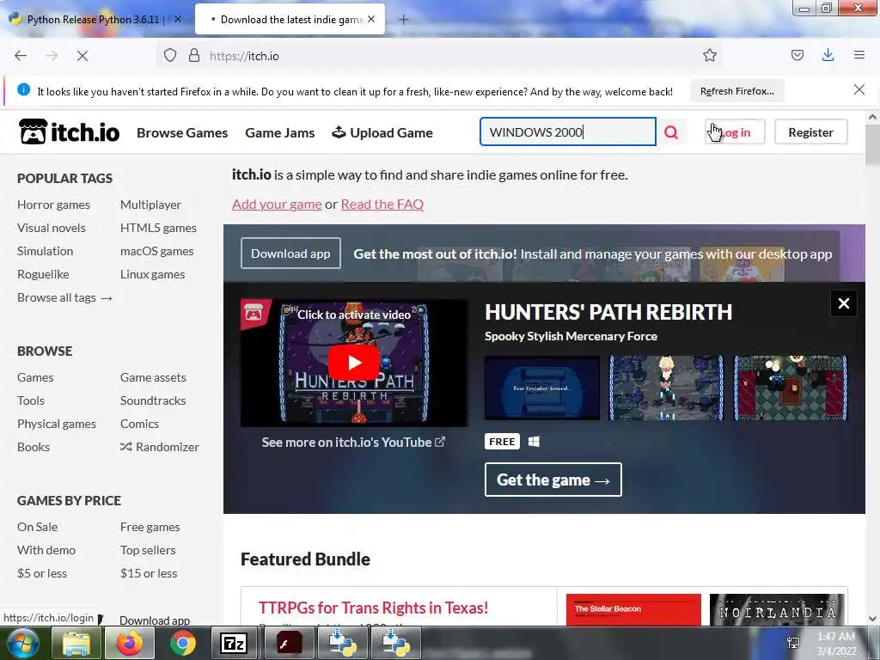Close the itch.io tab
This screenshot has height=660, width=880.
pos(371,19)
